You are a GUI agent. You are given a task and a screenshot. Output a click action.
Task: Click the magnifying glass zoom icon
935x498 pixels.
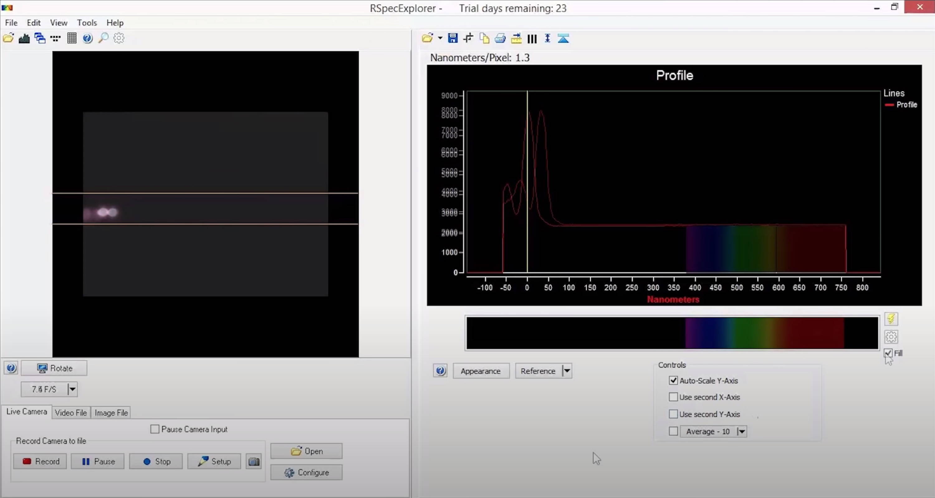tap(103, 38)
